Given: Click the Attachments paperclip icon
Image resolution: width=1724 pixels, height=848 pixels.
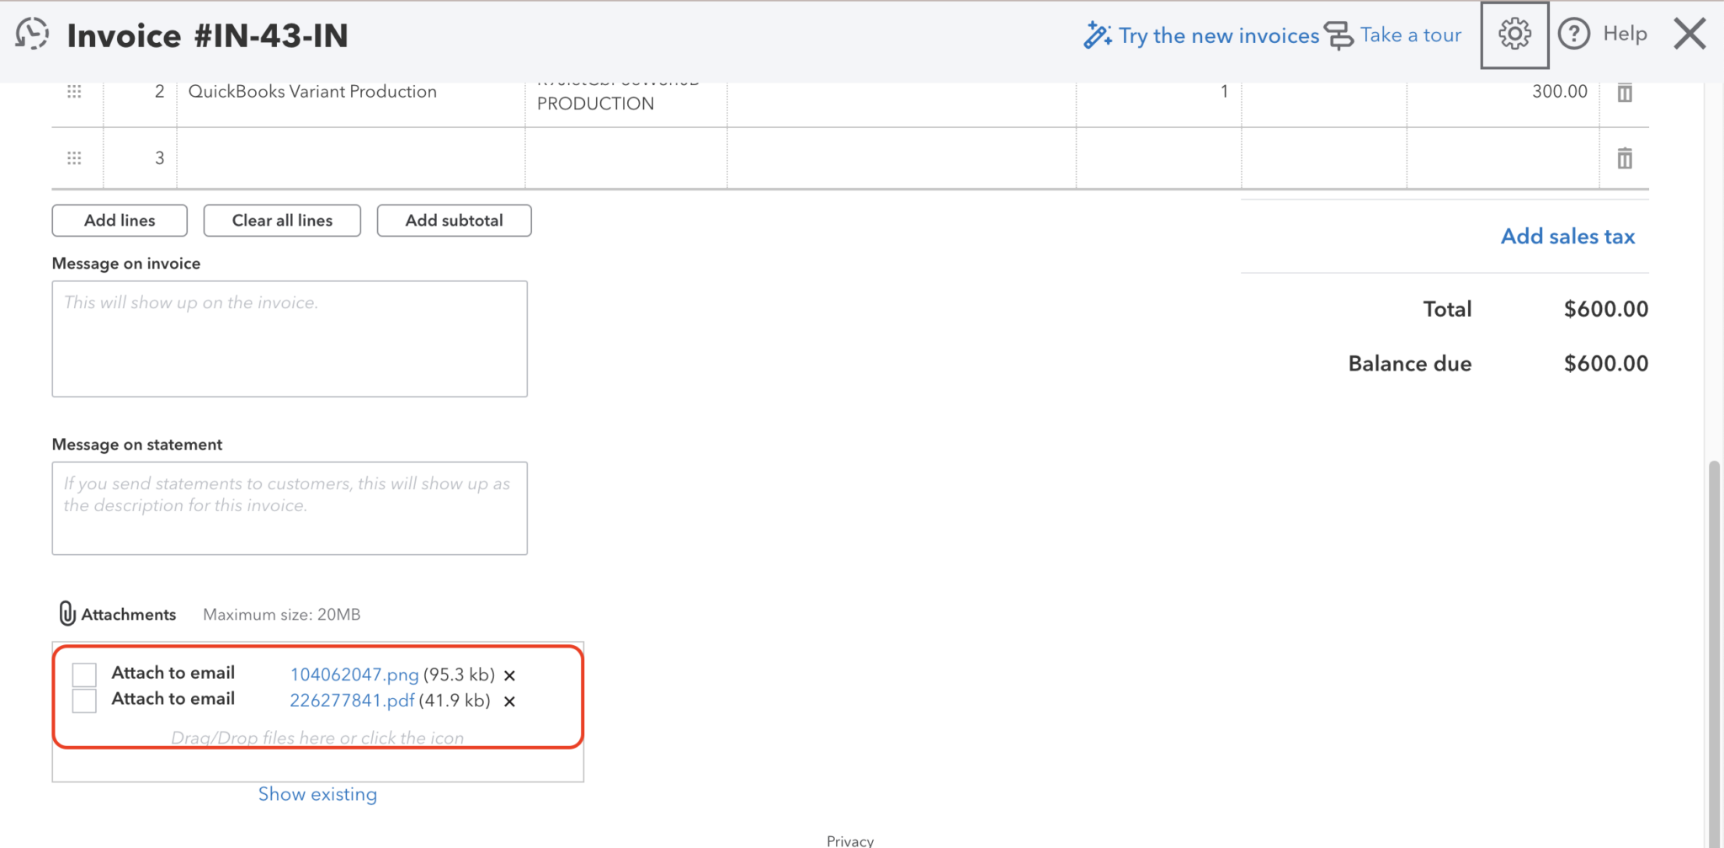Looking at the screenshot, I should coord(67,613).
